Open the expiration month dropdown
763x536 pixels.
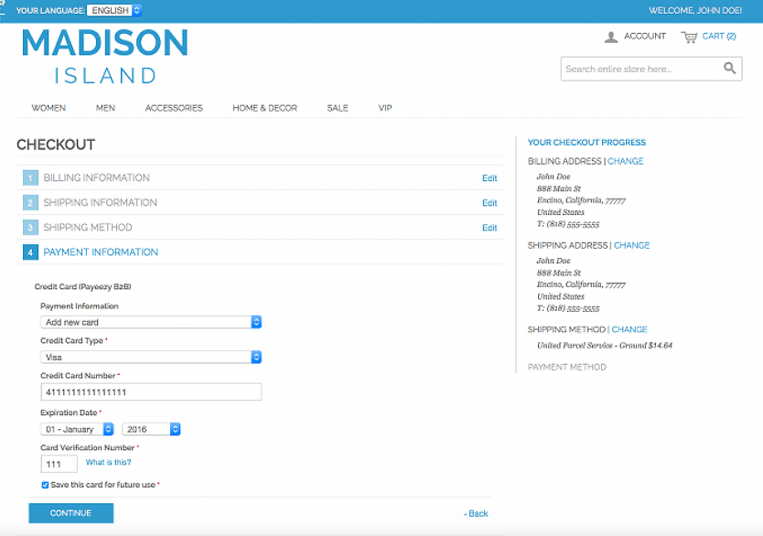point(77,429)
